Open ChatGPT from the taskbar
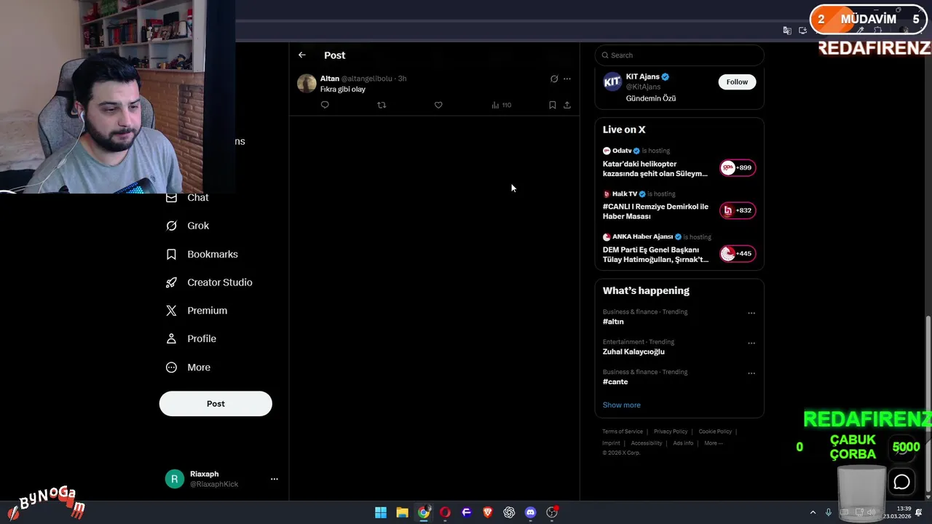Image resolution: width=932 pixels, height=524 pixels. pyautogui.click(x=509, y=512)
